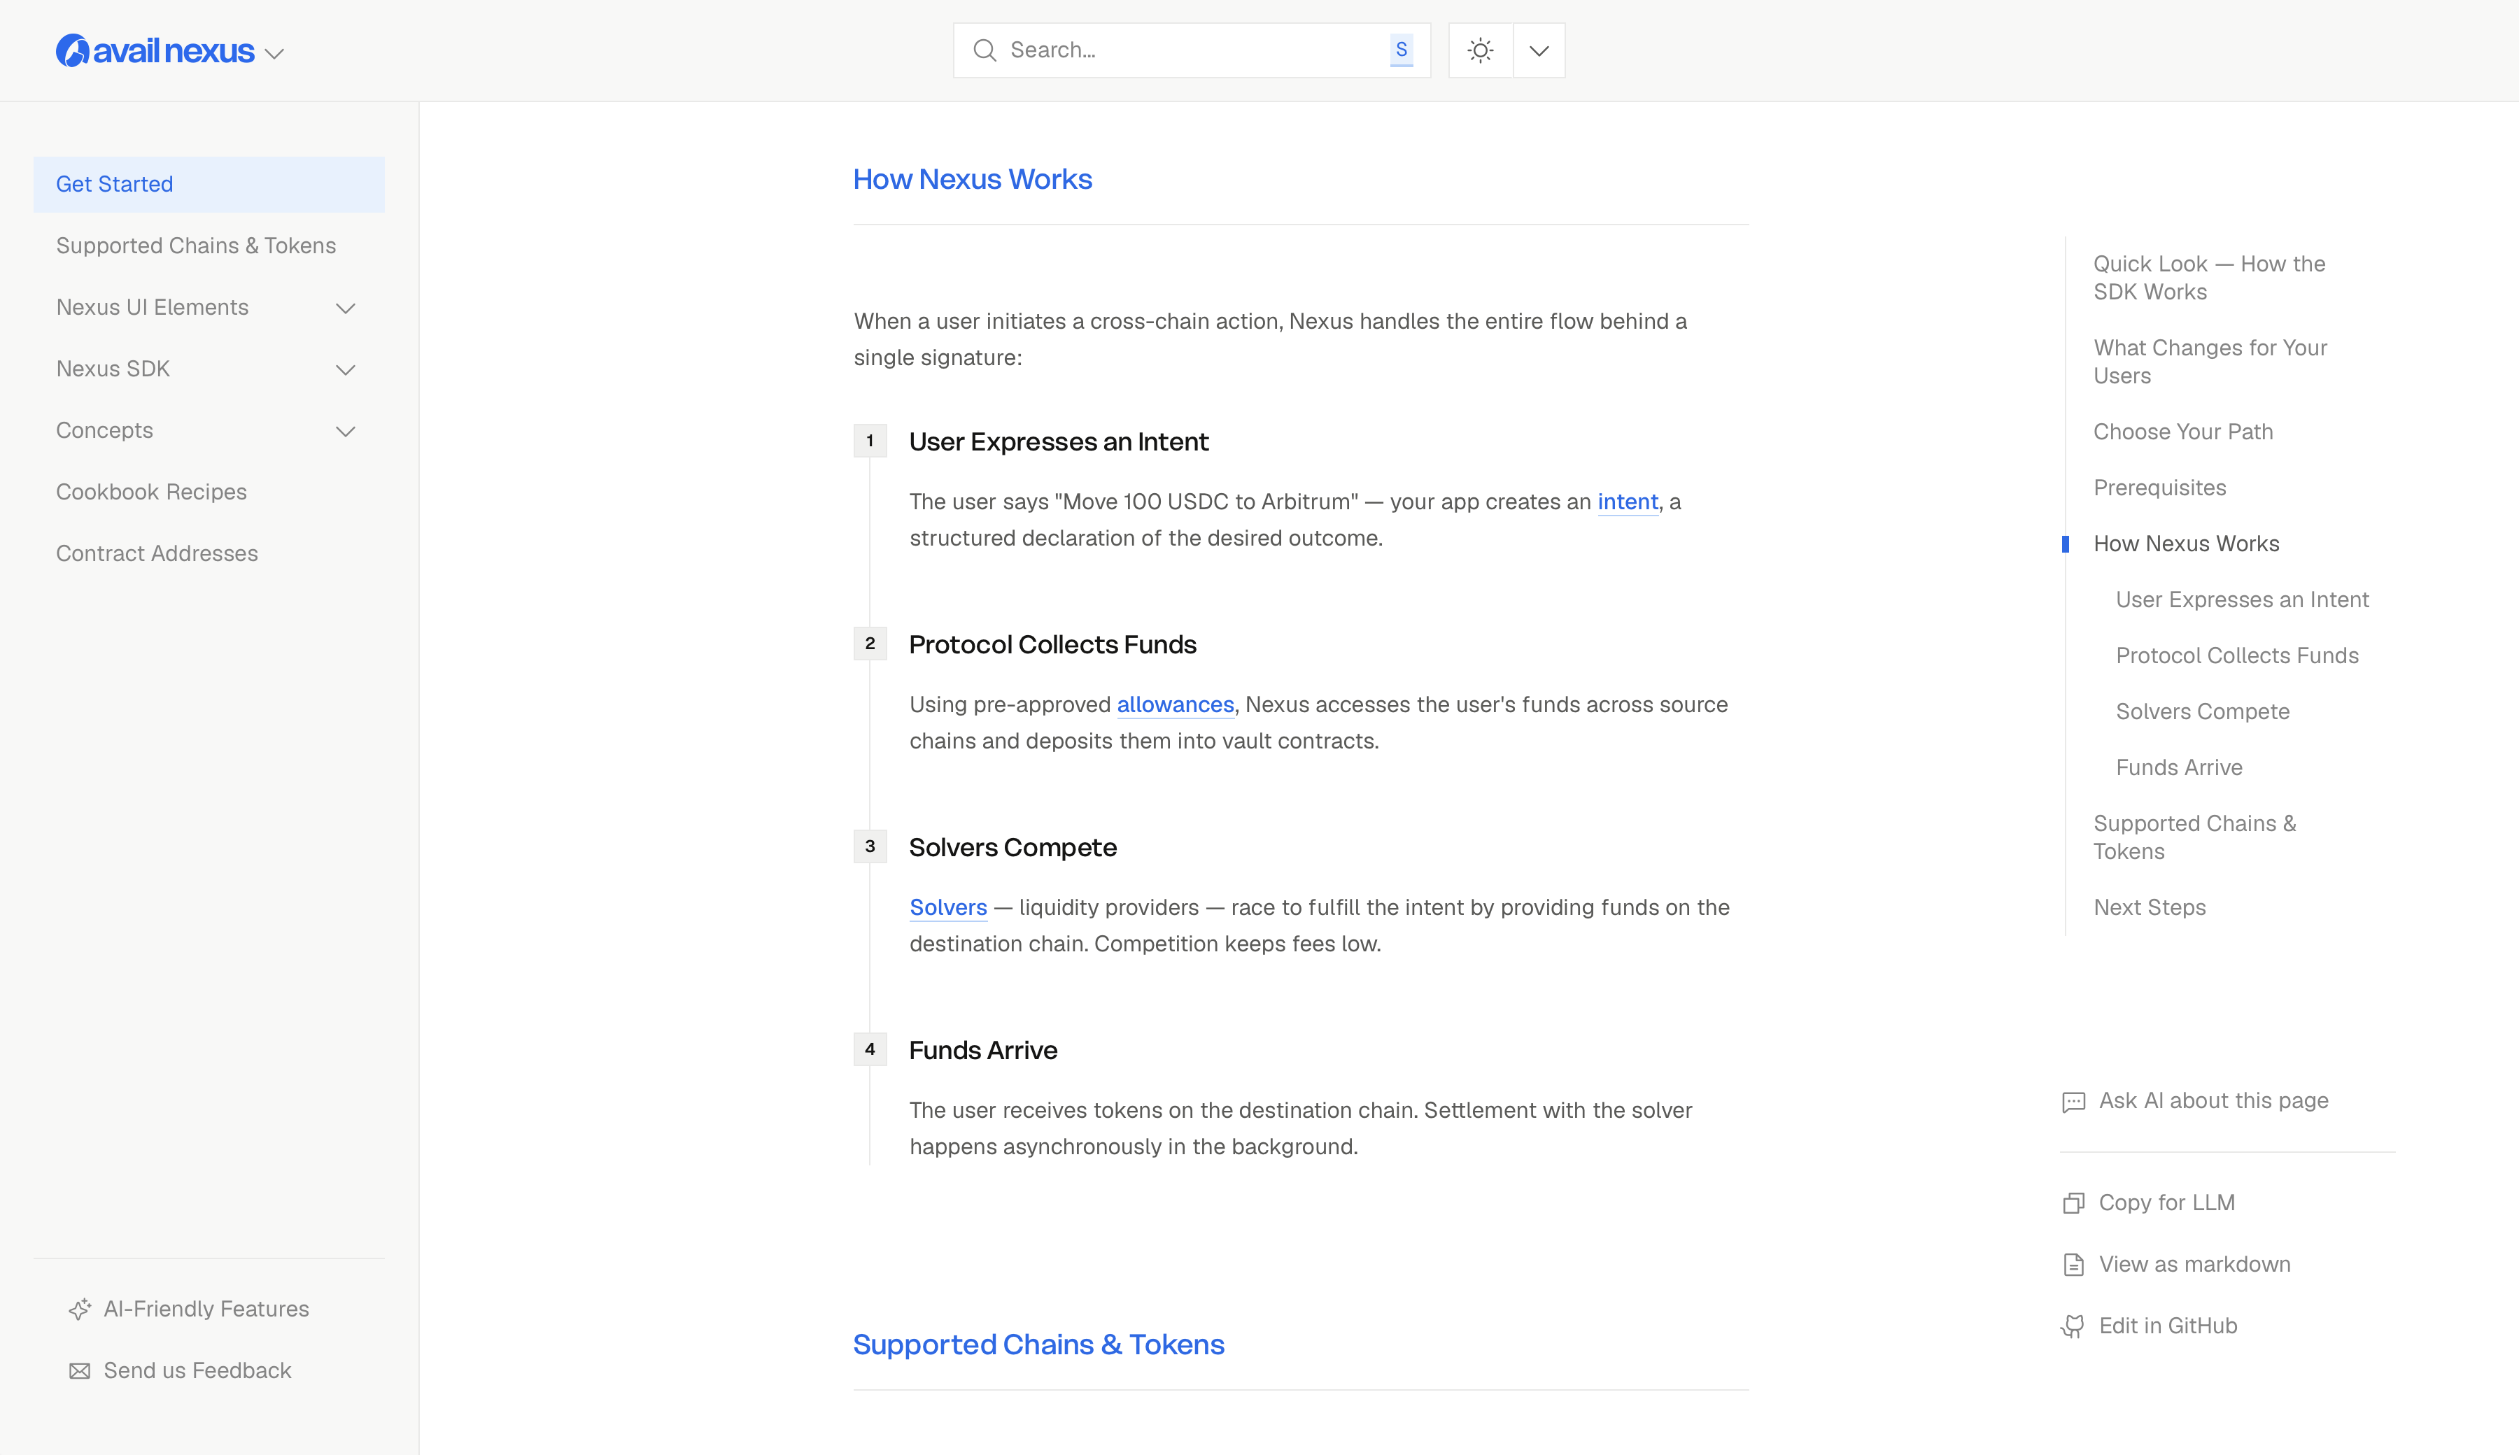View this page as markdown

(x=2194, y=1264)
